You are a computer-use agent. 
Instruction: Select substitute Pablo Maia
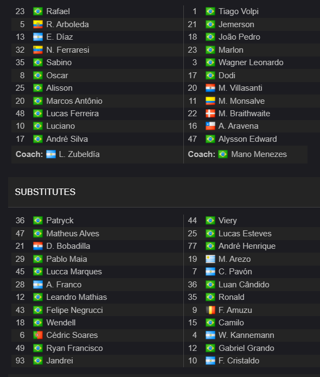67,259
